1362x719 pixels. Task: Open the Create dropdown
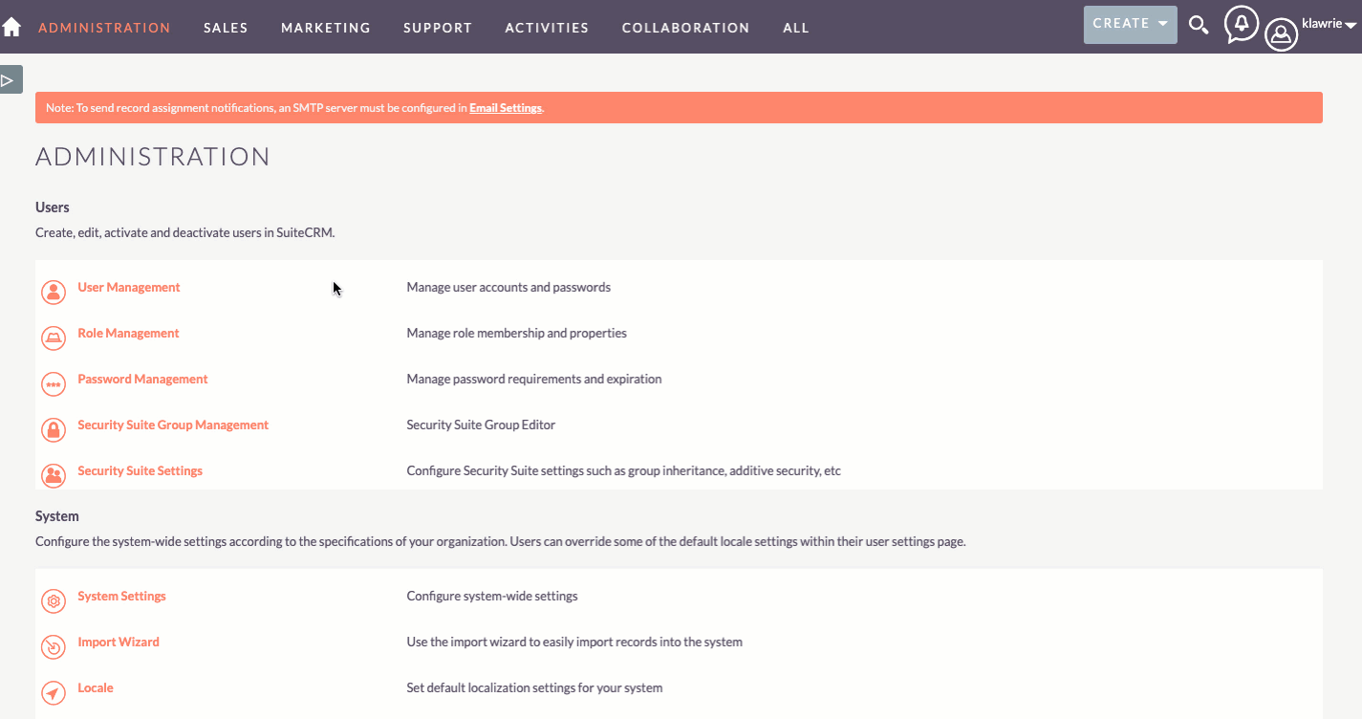[1130, 24]
